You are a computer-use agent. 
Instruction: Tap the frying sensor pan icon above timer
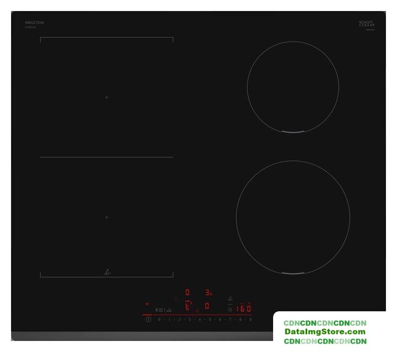[x=231, y=299]
